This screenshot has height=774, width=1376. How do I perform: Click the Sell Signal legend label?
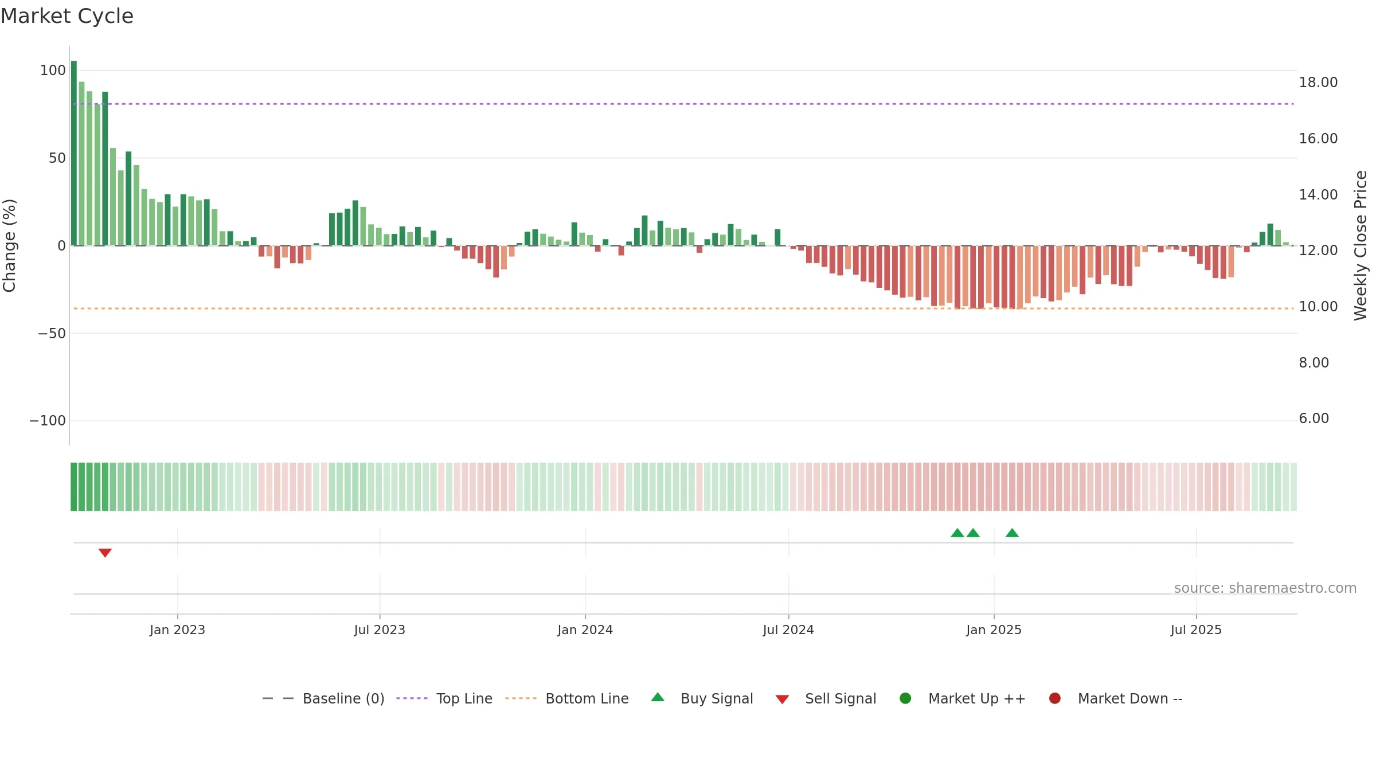[x=841, y=699]
